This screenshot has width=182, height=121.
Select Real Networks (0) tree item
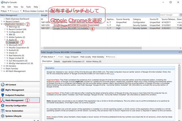[x=16, y=55]
